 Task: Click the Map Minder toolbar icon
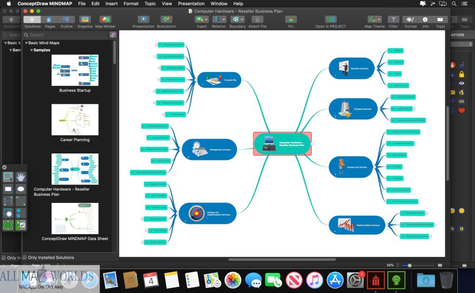point(105,19)
